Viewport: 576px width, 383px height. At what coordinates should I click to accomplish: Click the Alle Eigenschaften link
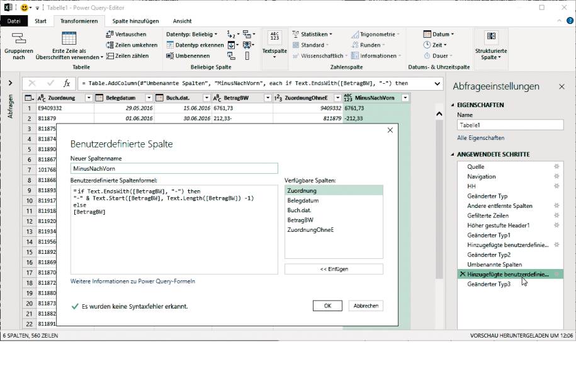pos(480,138)
